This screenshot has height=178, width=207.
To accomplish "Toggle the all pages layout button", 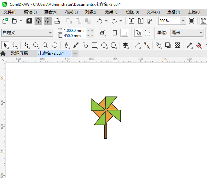I will pyautogui.click(x=138, y=33).
